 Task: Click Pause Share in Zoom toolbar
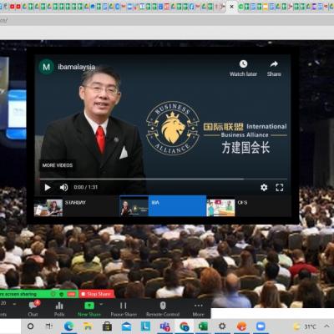[x=124, y=309]
